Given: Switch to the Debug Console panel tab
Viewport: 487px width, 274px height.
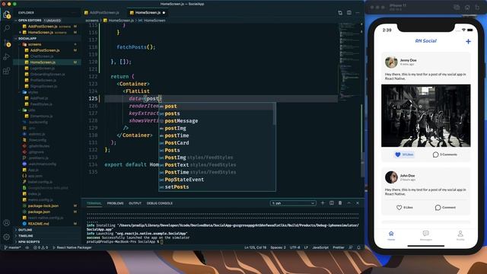Looking at the screenshot, I should [x=160, y=203].
